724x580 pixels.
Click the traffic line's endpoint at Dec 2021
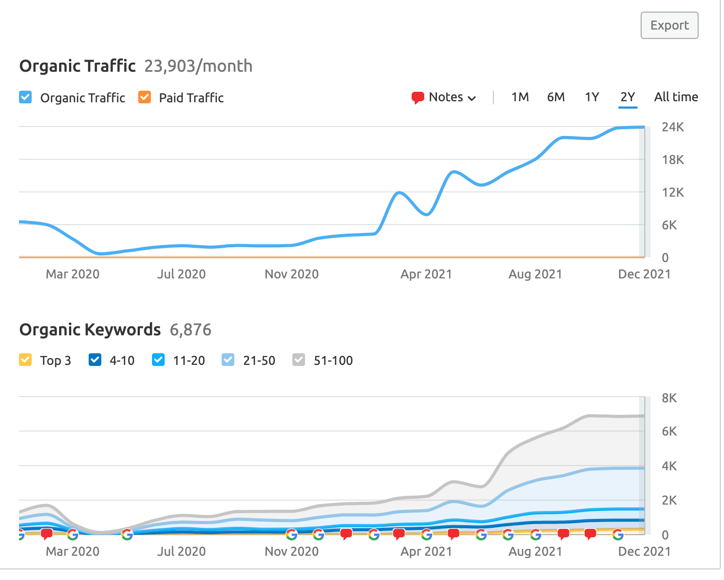click(643, 127)
